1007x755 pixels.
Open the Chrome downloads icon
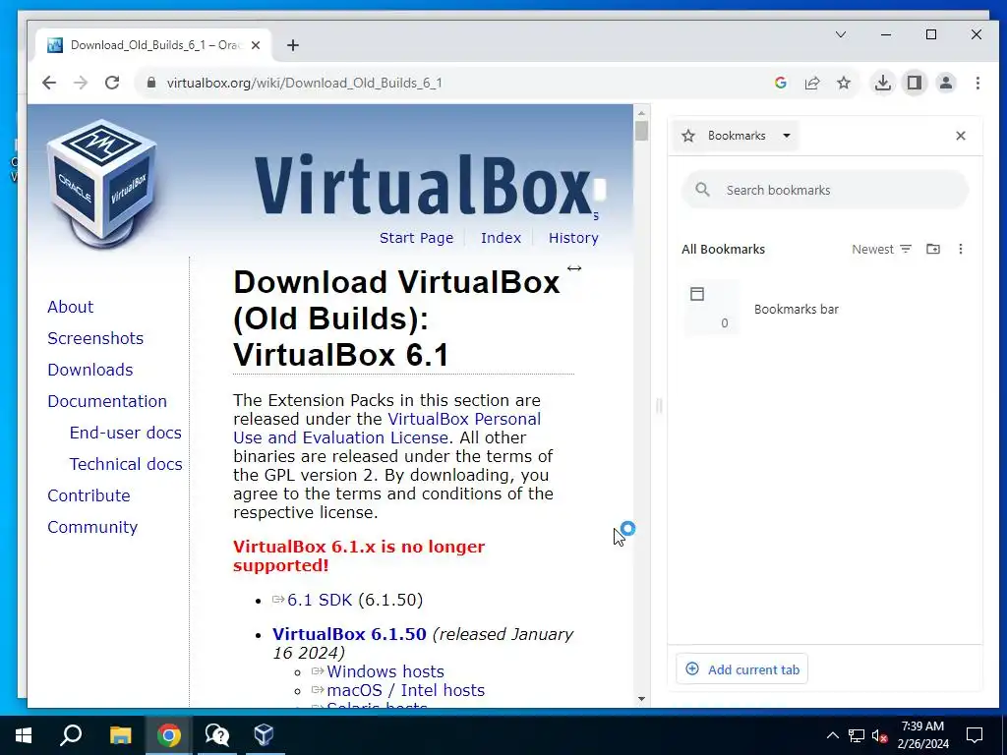pos(882,83)
